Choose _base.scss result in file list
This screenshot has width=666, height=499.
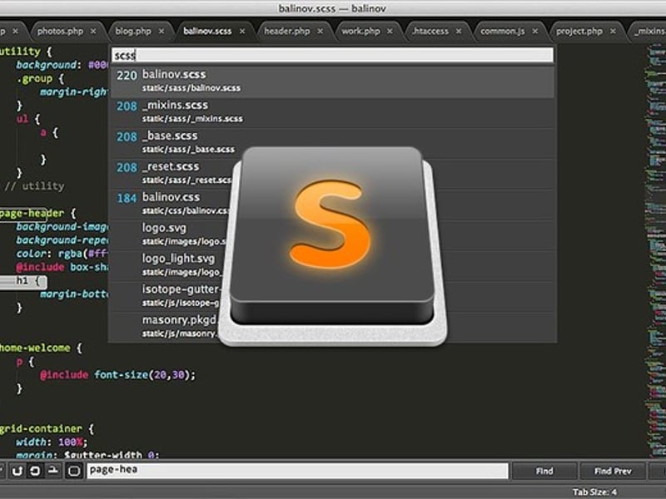332,142
